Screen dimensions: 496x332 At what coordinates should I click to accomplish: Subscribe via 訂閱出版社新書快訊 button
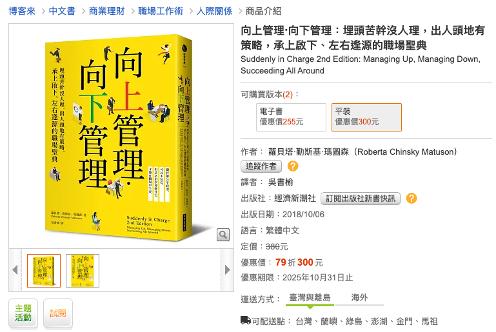click(x=361, y=199)
